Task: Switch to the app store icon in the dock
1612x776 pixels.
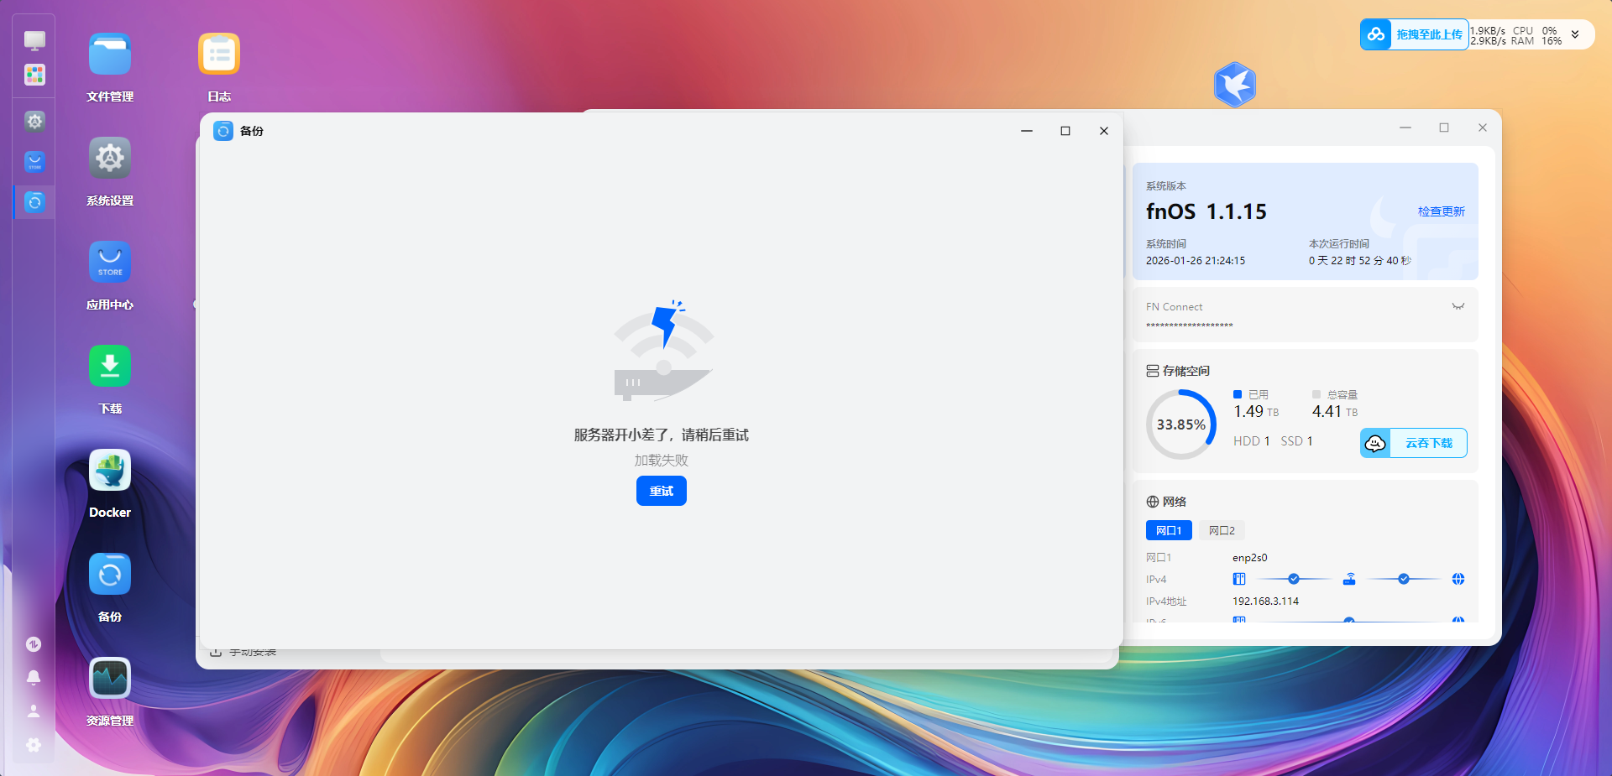Action: [x=34, y=161]
